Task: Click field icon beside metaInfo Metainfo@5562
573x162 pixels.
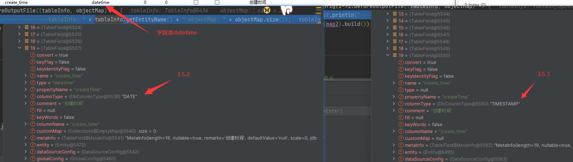Action: (x=401, y=145)
